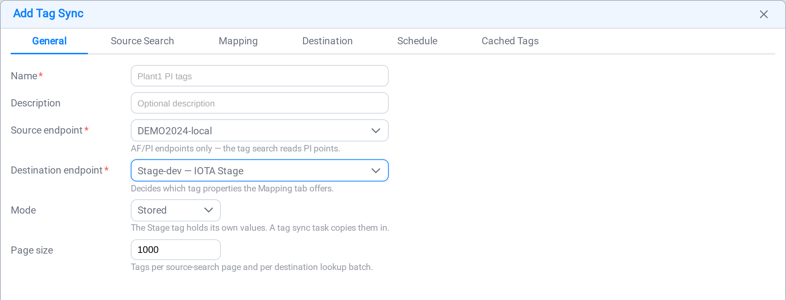786x300 pixels.
Task: Open the Source Search tab
Action: [142, 41]
